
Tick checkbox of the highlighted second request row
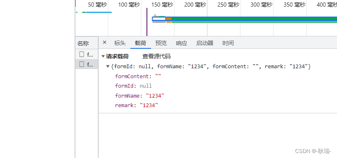point(82,64)
